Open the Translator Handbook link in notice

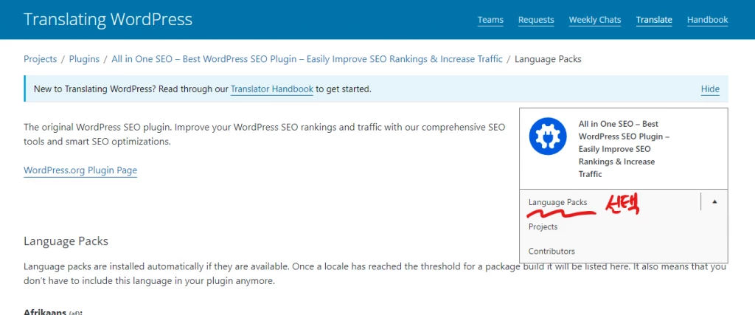pyautogui.click(x=271, y=89)
